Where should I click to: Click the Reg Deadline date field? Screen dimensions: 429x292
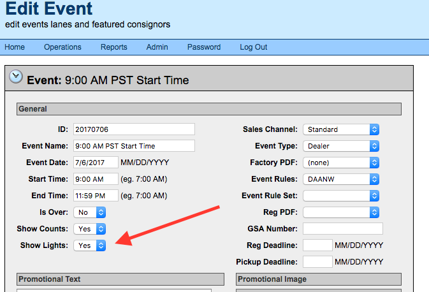(x=317, y=245)
